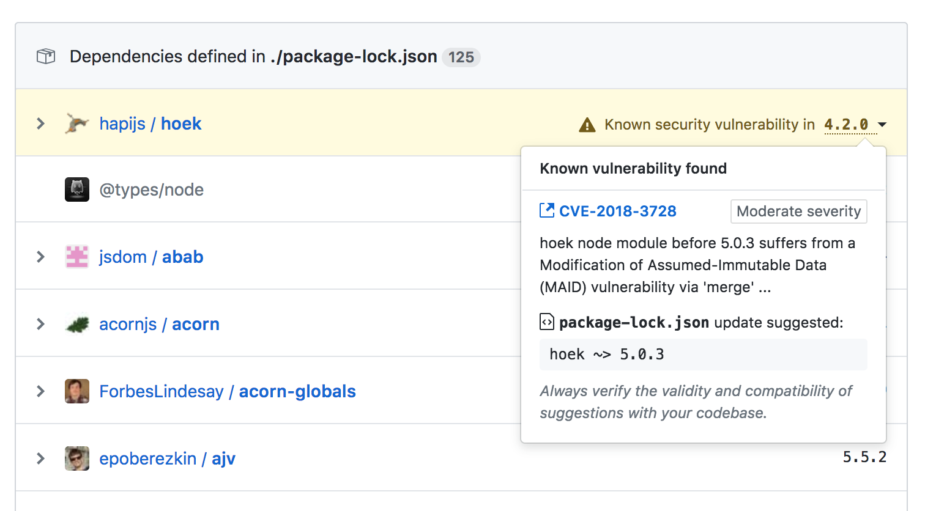Open the acorn-globals repository link
The width and height of the screenshot is (925, 511).
point(297,391)
